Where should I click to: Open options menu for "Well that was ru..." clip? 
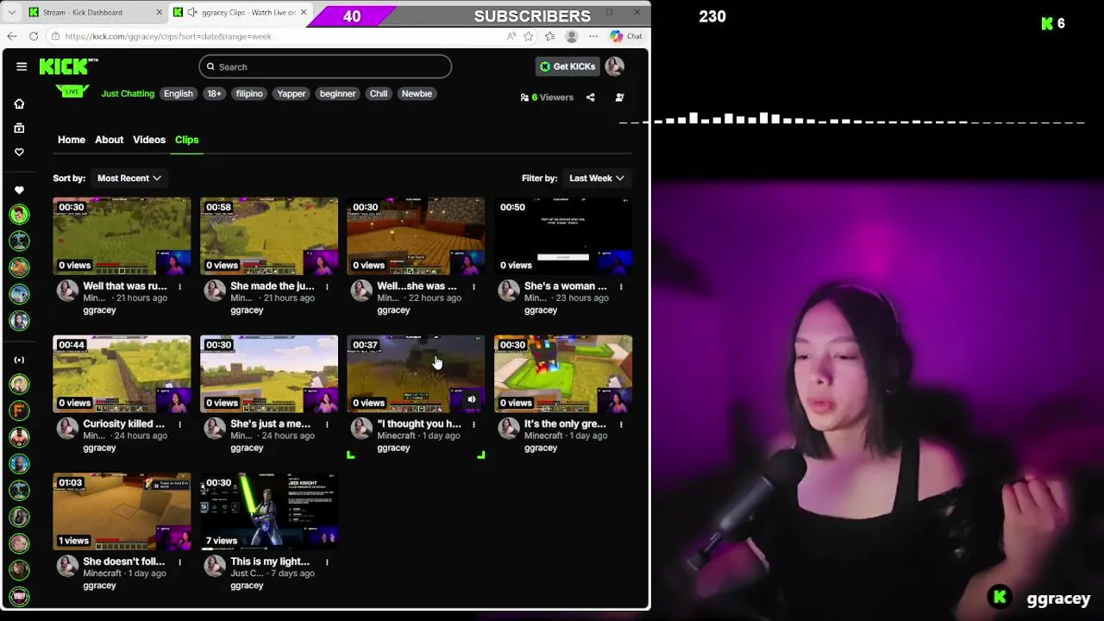click(x=179, y=286)
